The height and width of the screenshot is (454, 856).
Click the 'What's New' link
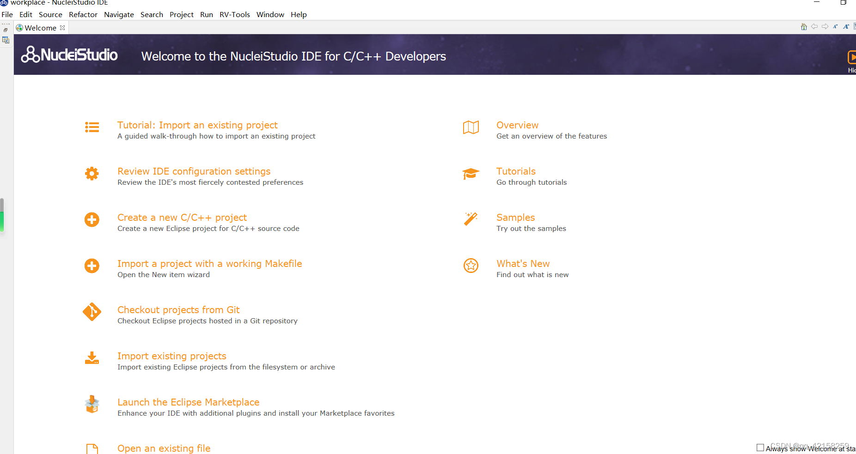pyautogui.click(x=523, y=263)
